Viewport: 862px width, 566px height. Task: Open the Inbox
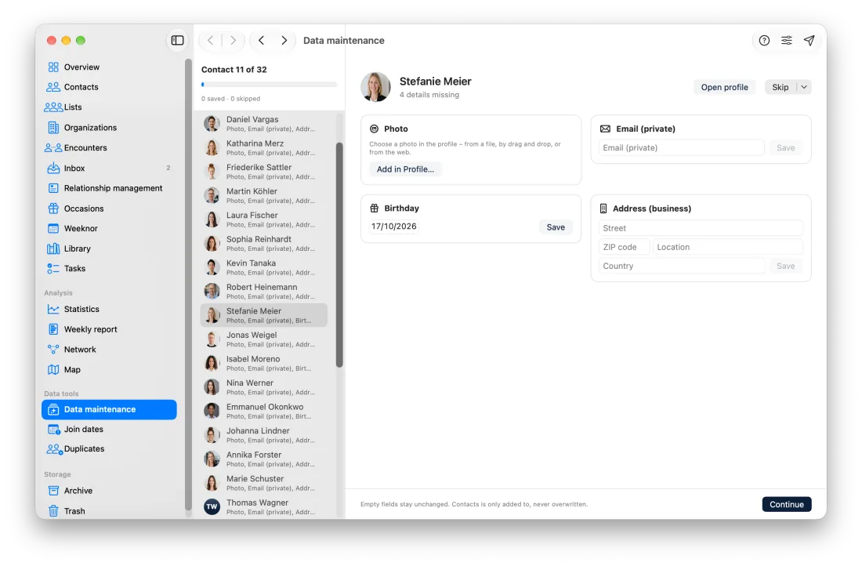point(109,168)
